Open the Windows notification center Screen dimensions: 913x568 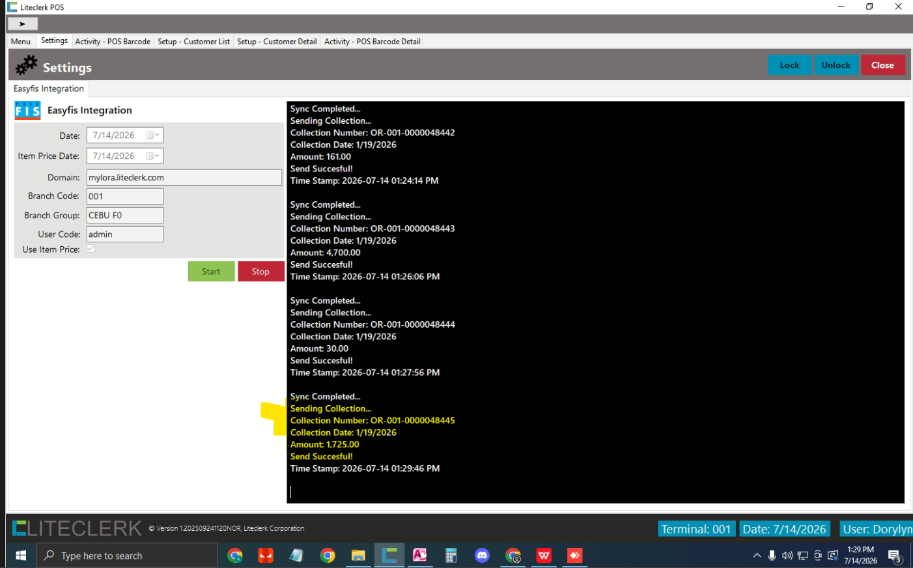click(895, 556)
